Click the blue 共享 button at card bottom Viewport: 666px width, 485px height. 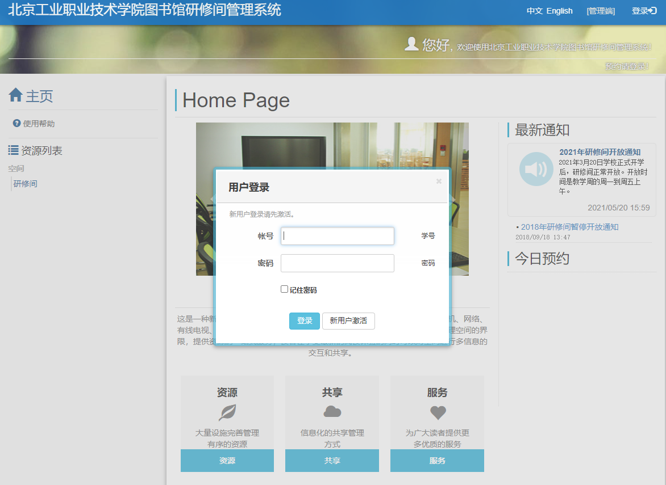click(x=332, y=461)
